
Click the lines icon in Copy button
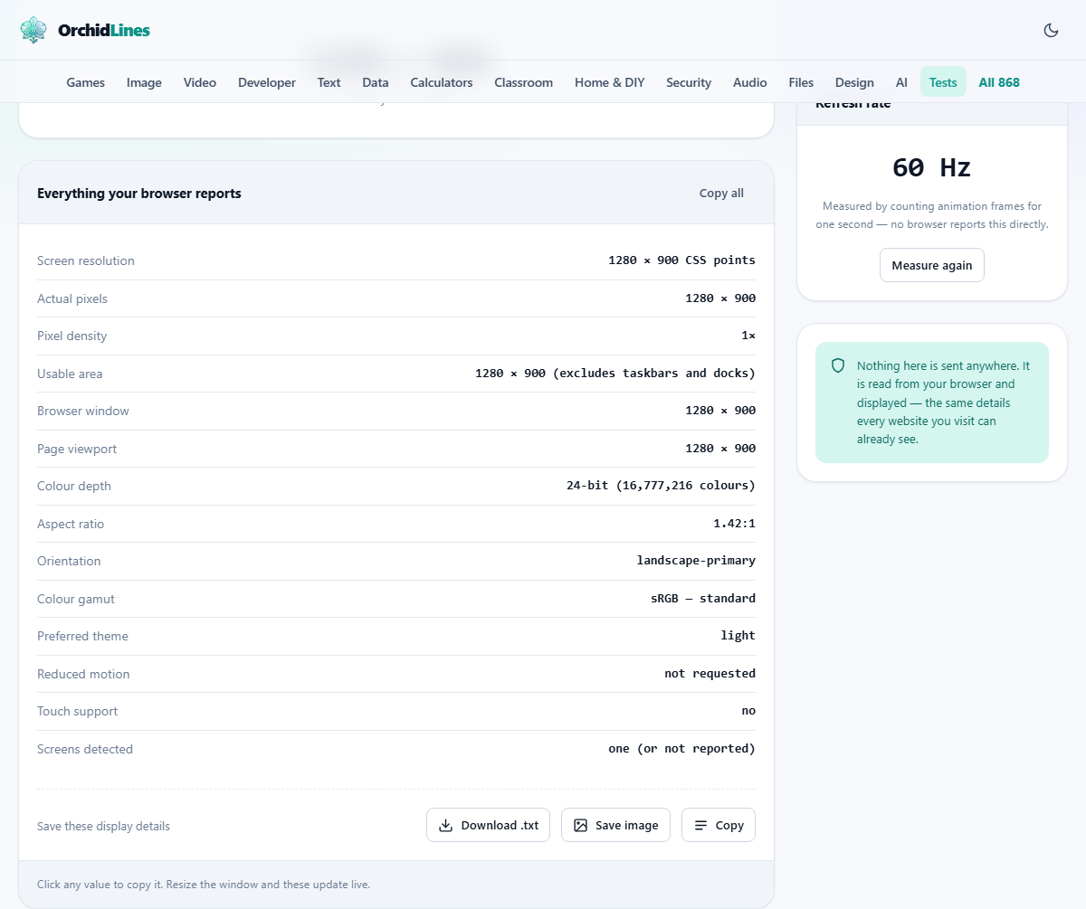click(x=700, y=825)
